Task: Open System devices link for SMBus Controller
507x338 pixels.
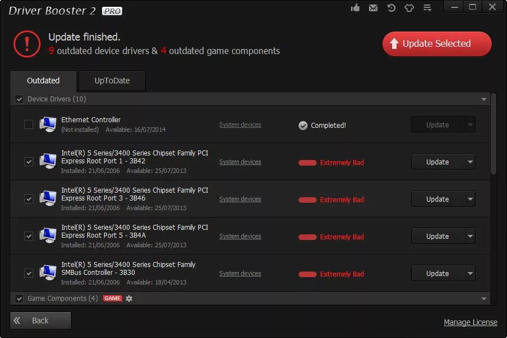Action: click(240, 274)
